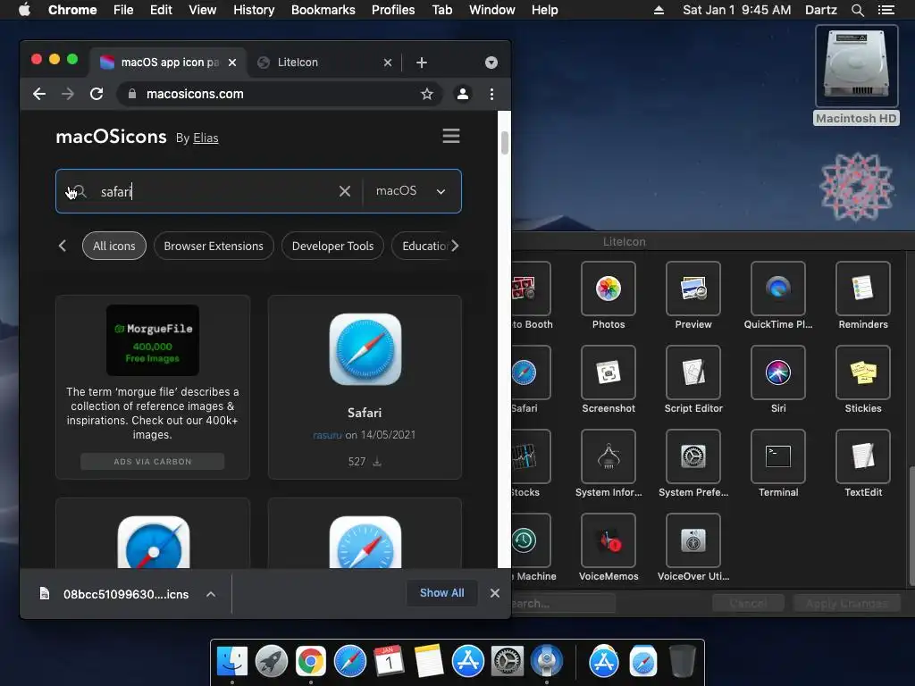Bookmark this page with the star icon

pyautogui.click(x=427, y=94)
